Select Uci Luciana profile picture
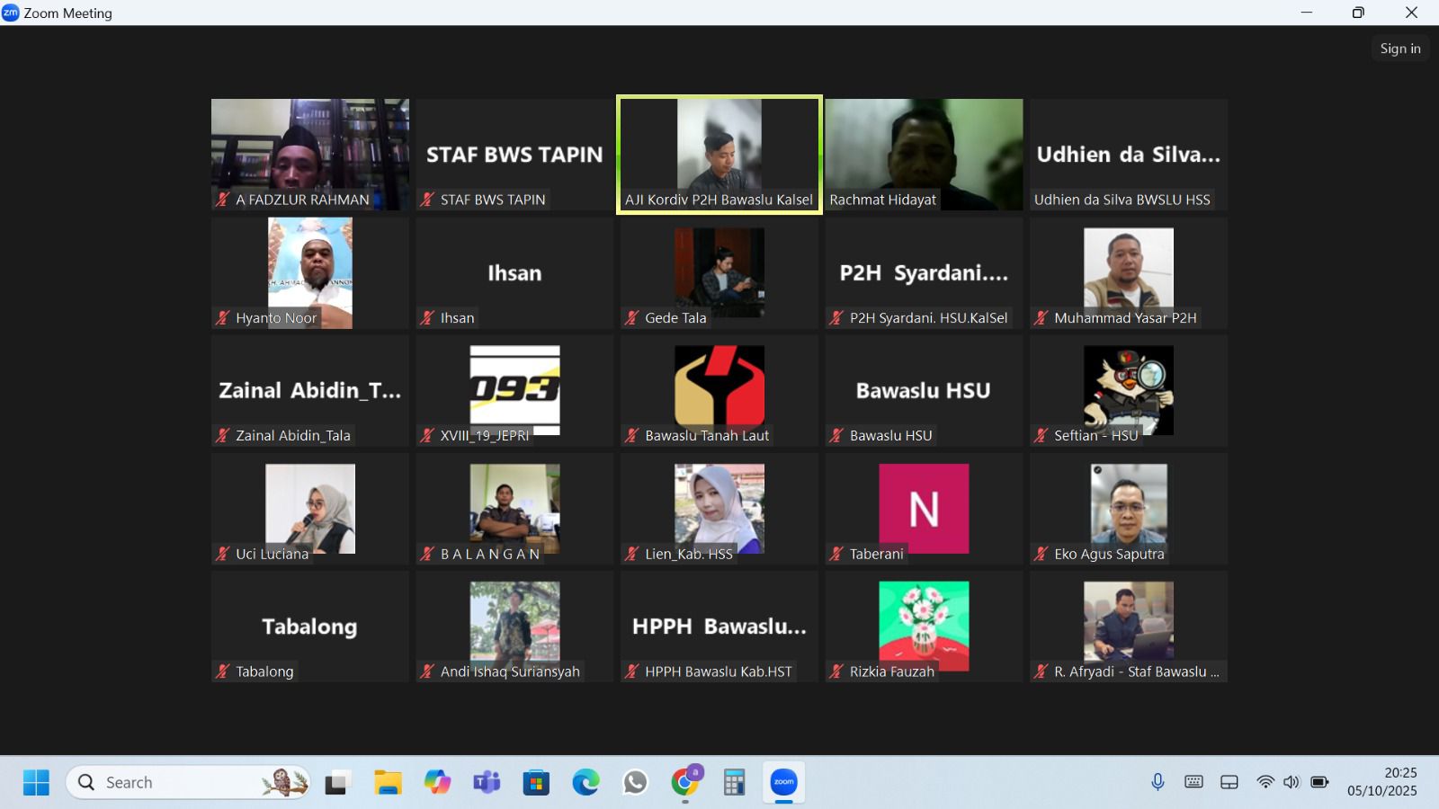This screenshot has height=809, width=1439. 310,509
